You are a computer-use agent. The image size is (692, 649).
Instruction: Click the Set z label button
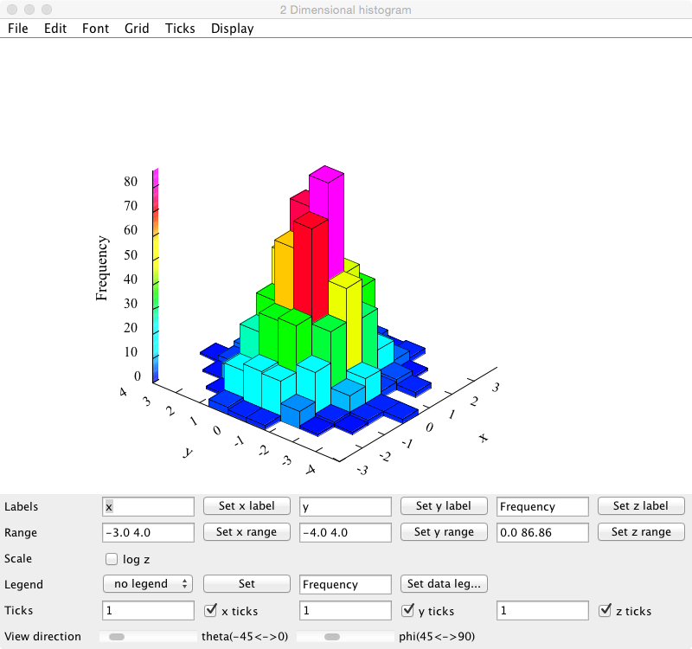641,506
